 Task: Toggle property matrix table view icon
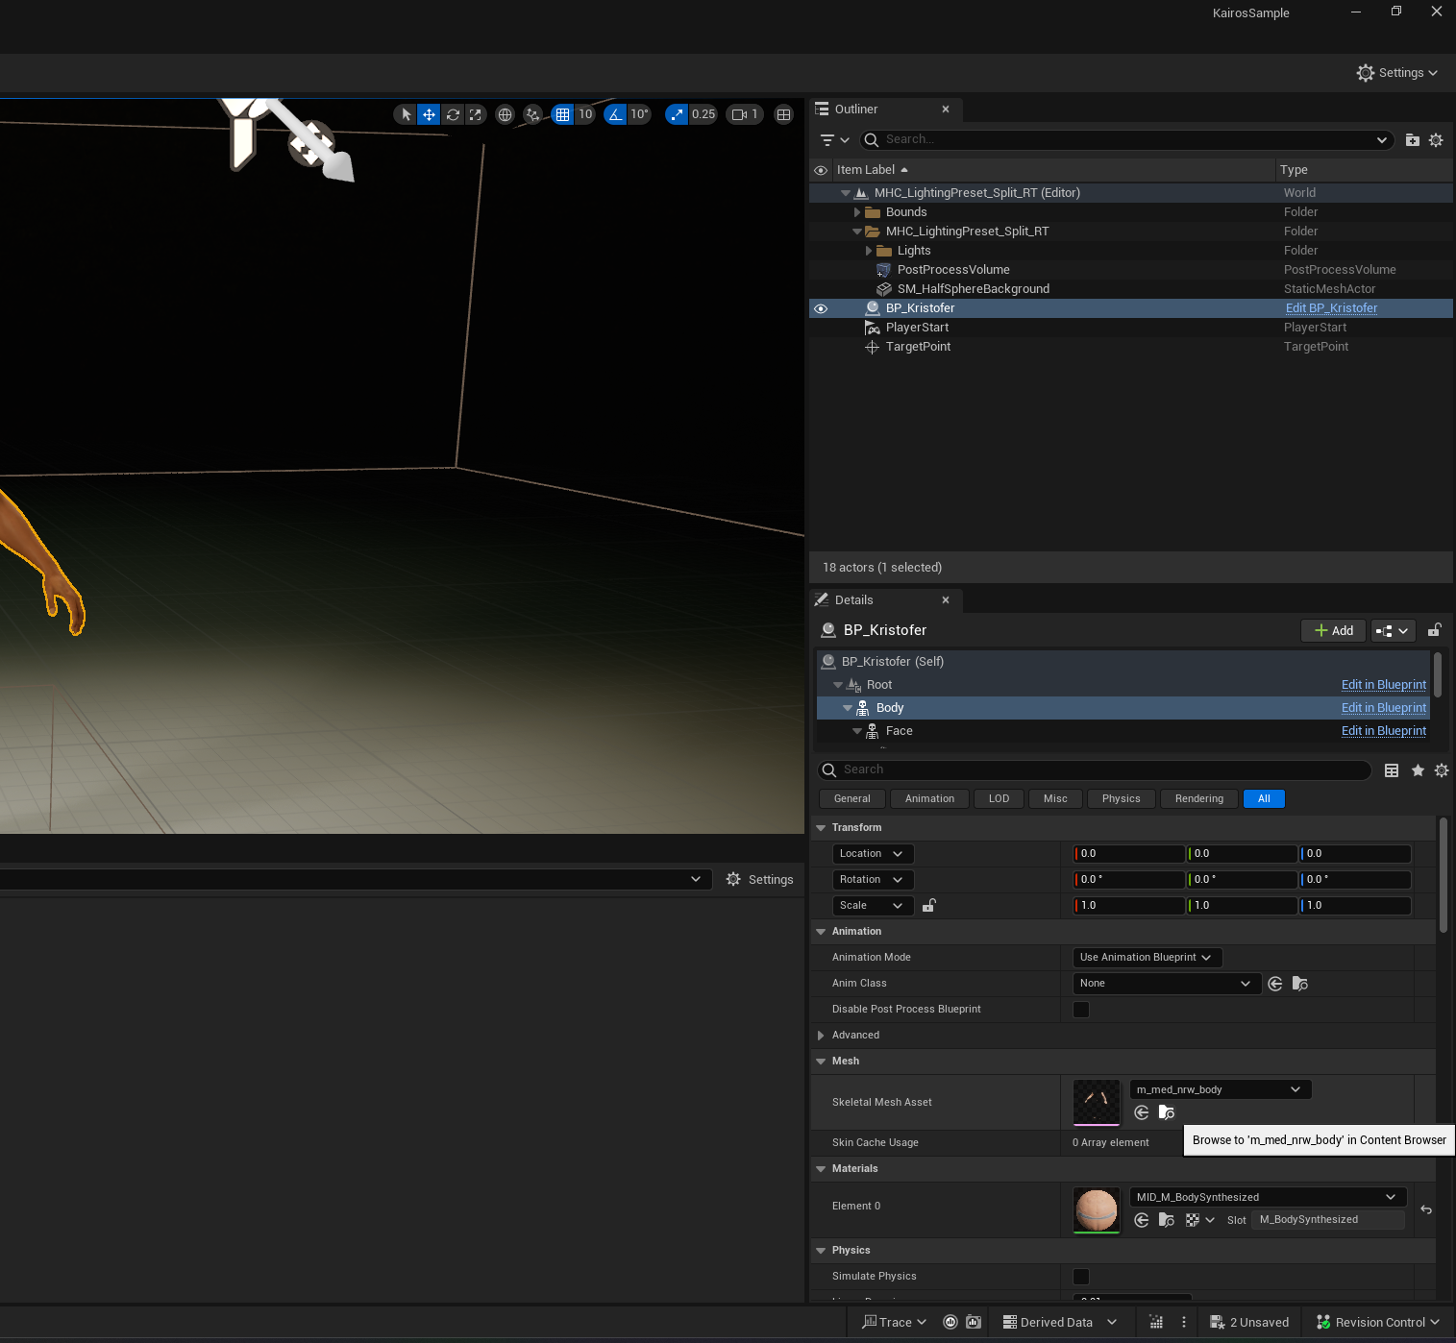[x=1392, y=770]
